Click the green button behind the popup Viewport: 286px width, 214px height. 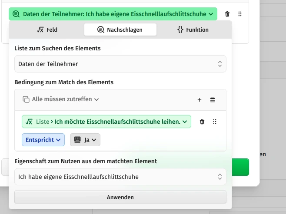240,167
